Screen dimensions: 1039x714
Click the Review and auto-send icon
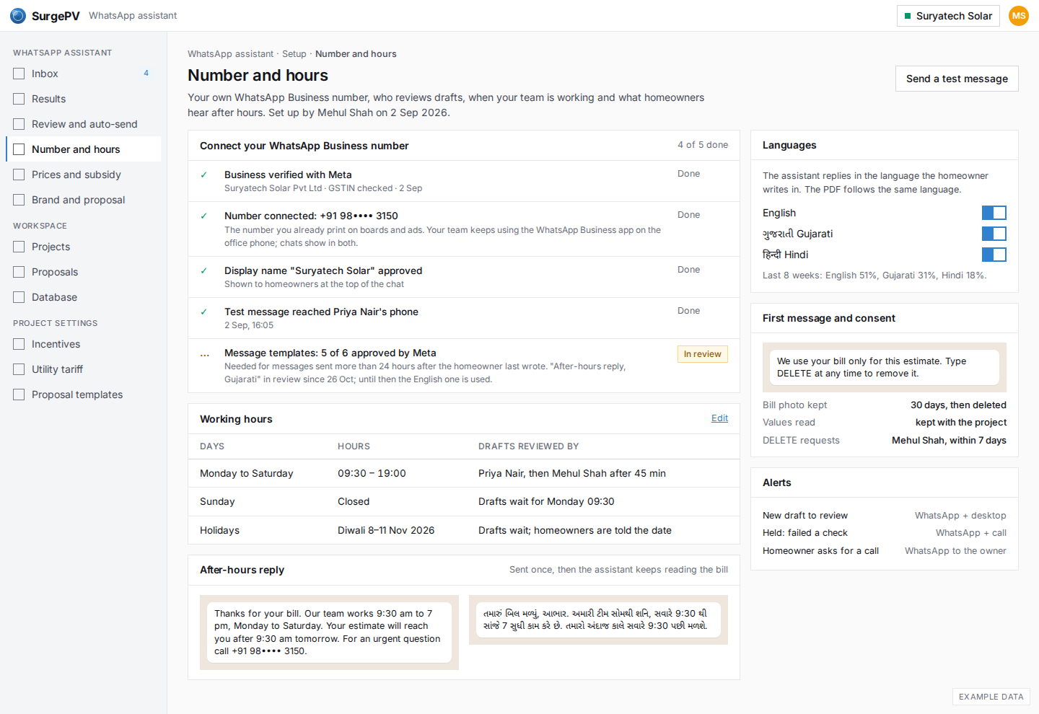(x=19, y=124)
